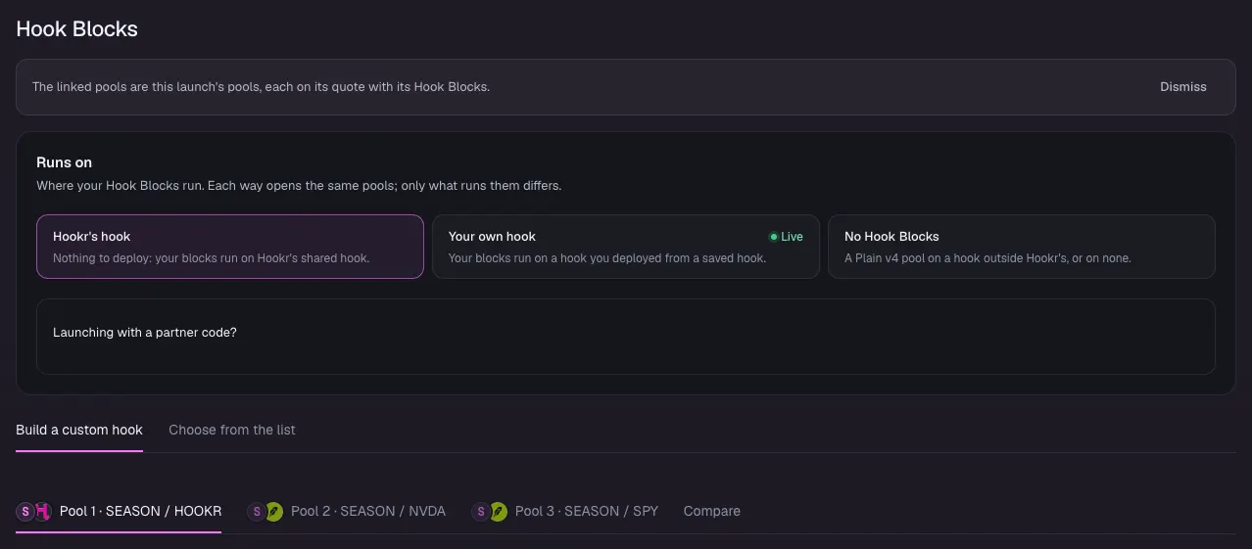Viewport: 1252px width, 549px height.
Task: Open the Compare tab
Action: coord(711,511)
